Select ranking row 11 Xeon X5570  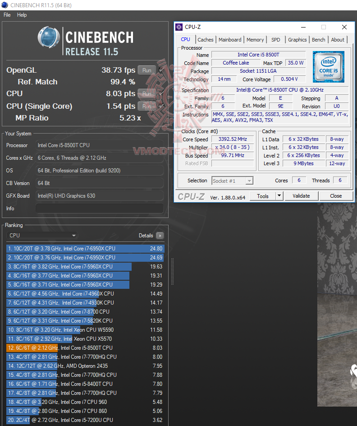85,339
